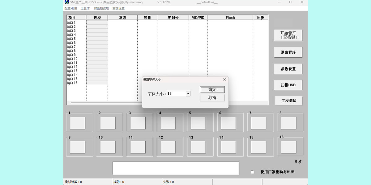Click the 扫描USB button
The width and height of the screenshot is (371, 185).
point(288,85)
